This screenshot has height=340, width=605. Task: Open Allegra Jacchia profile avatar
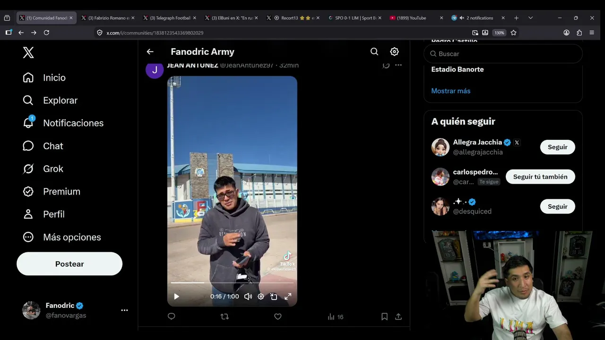441,147
